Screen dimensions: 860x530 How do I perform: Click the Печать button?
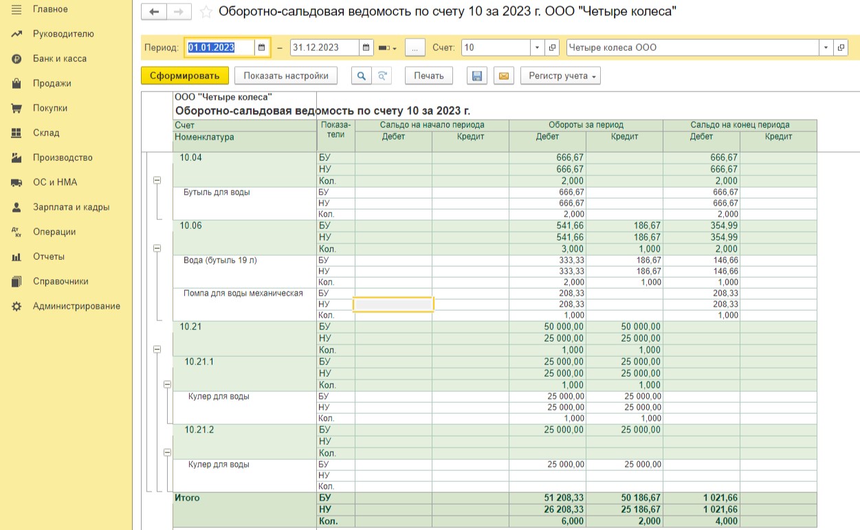tap(429, 76)
